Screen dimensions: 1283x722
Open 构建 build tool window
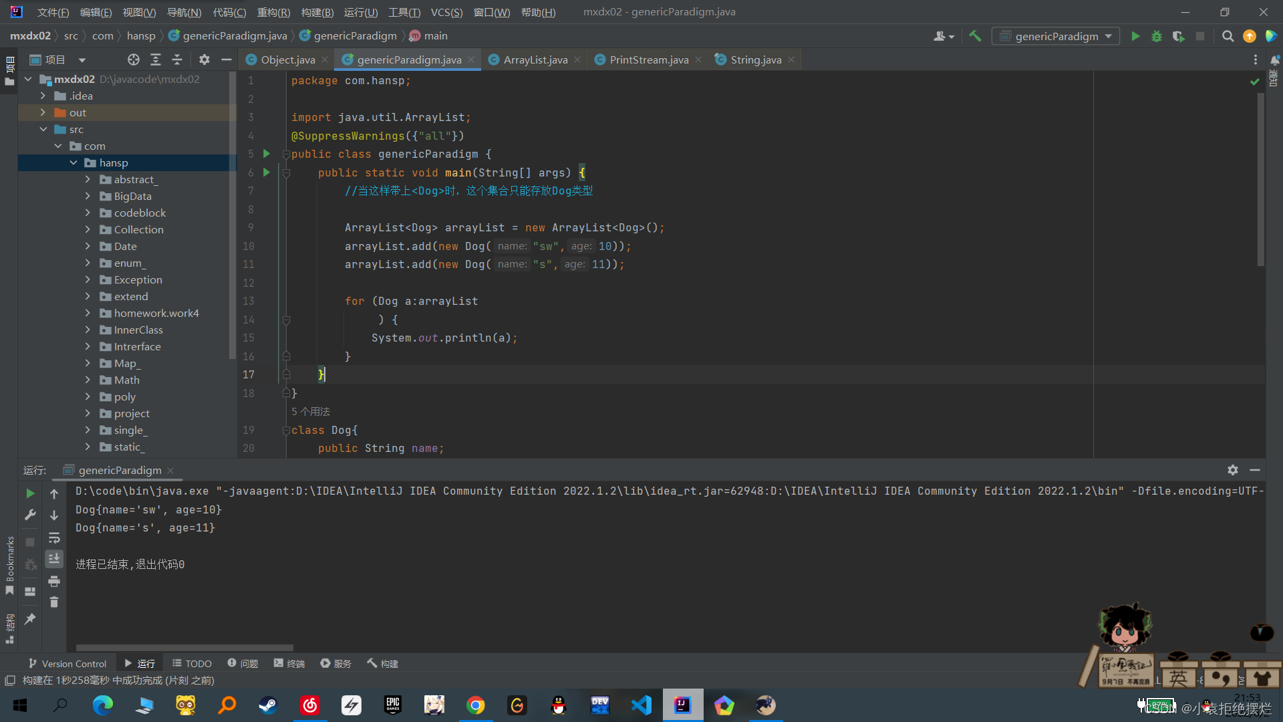point(382,663)
